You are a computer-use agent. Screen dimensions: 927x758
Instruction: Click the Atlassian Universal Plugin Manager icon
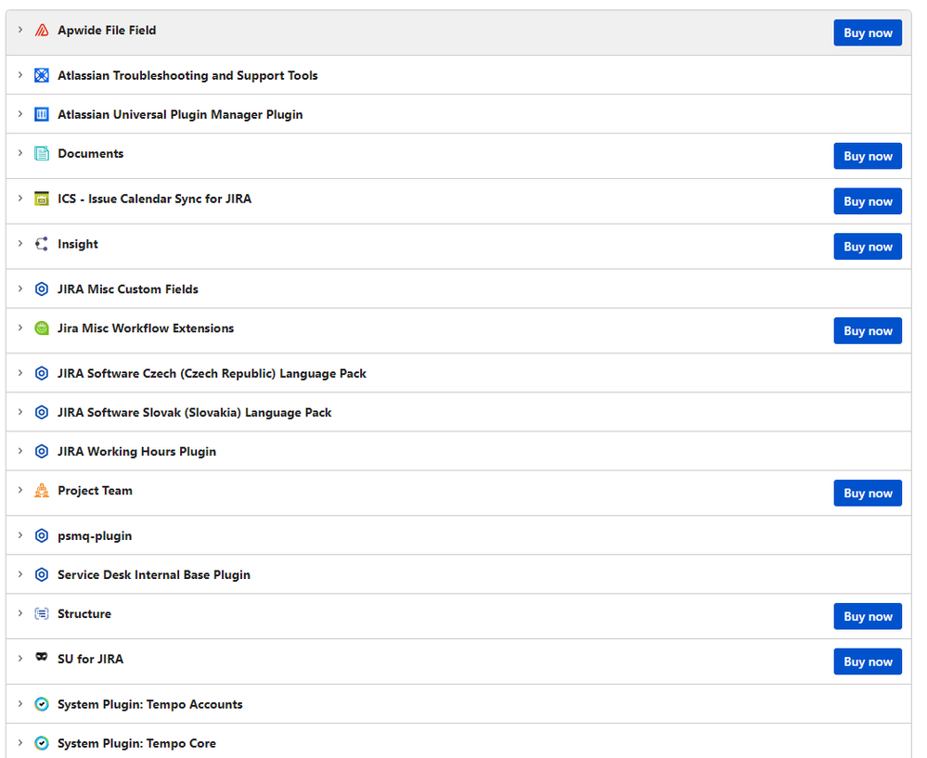(x=42, y=114)
